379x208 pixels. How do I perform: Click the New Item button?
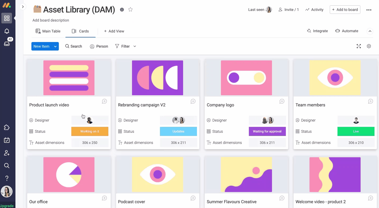tap(42, 46)
